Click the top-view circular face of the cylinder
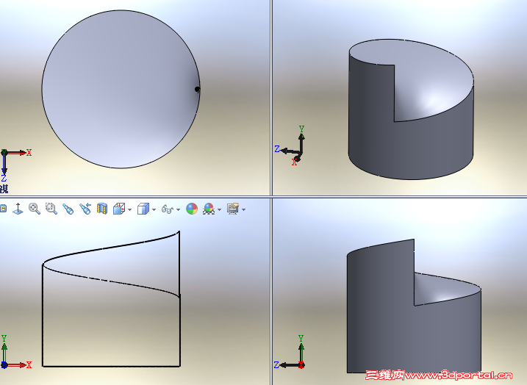The width and height of the screenshot is (527, 385). tap(121, 89)
